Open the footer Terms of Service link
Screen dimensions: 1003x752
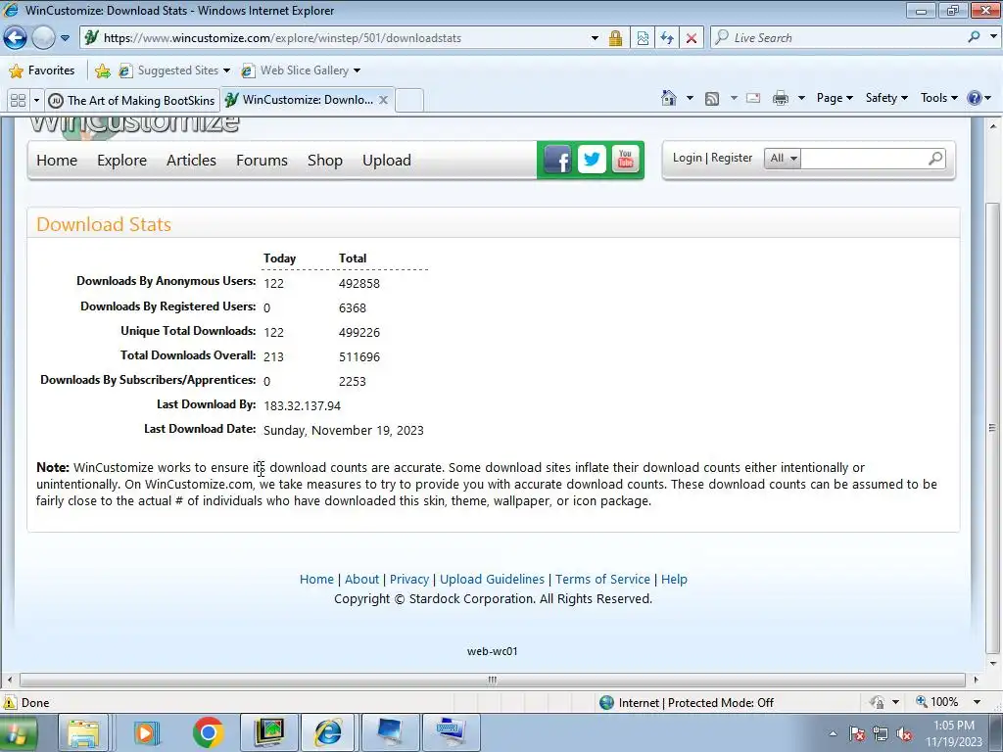click(x=602, y=580)
